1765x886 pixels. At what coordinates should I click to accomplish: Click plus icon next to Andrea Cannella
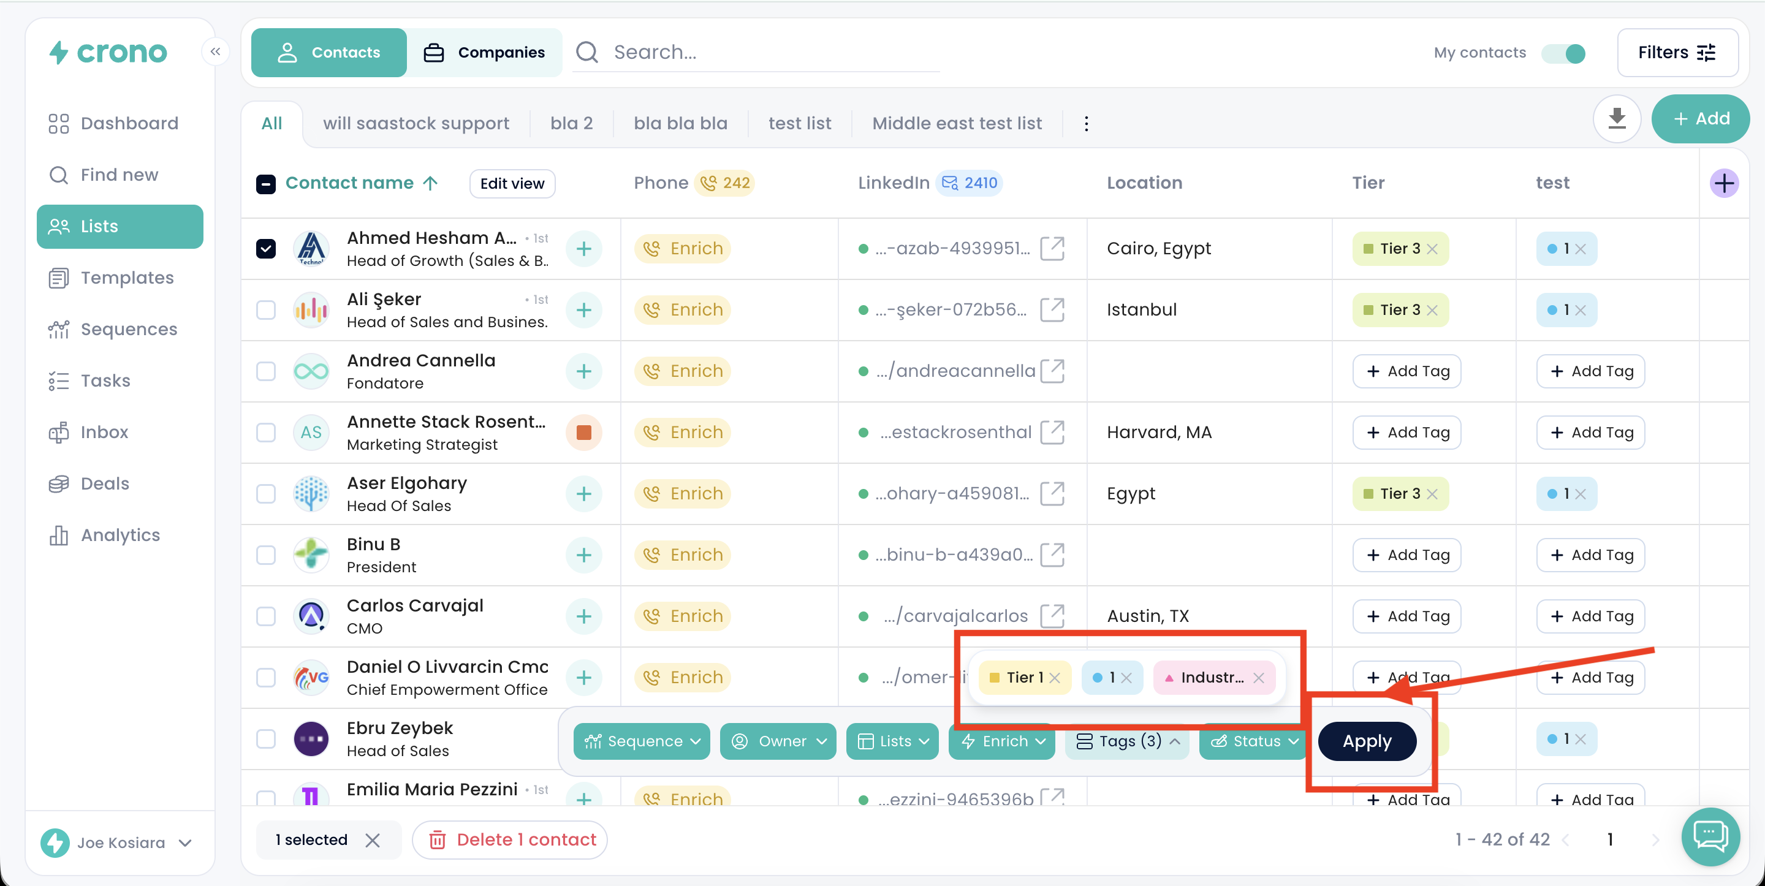584,371
